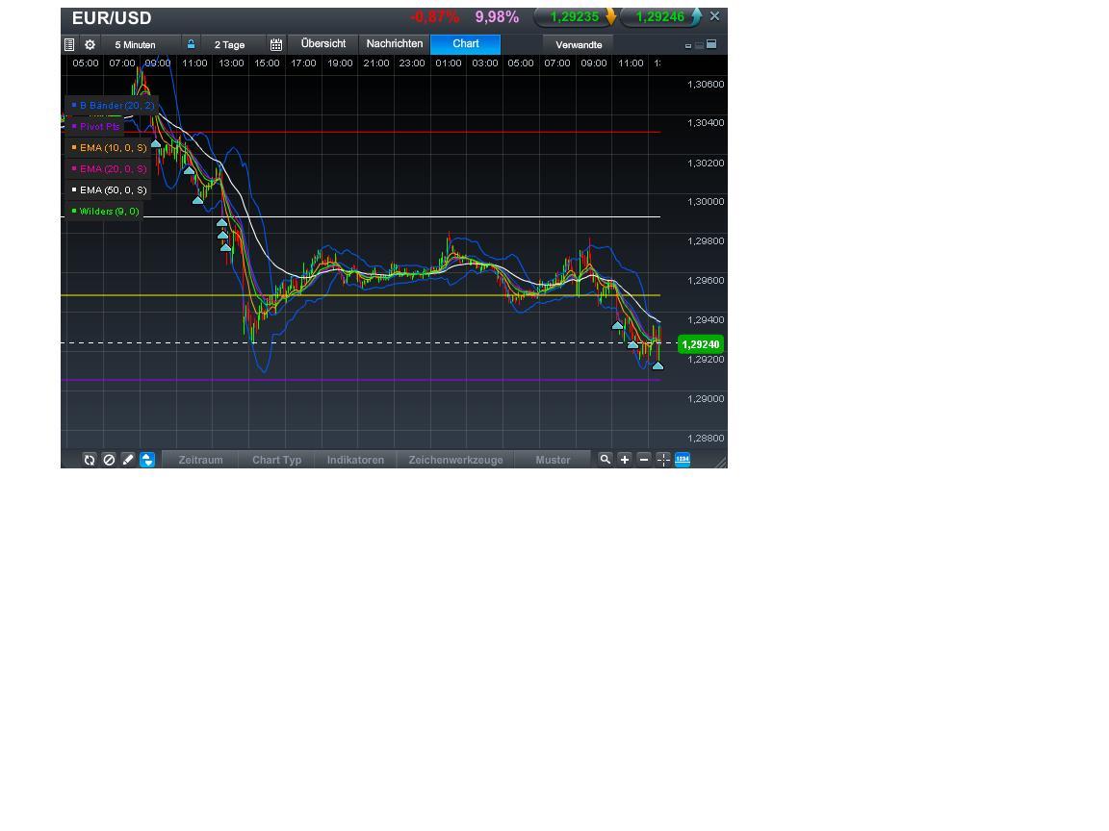Click the -0,87% change value

(x=434, y=17)
